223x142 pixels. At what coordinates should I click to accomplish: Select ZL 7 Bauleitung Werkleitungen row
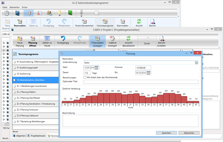click(x=36, y=122)
